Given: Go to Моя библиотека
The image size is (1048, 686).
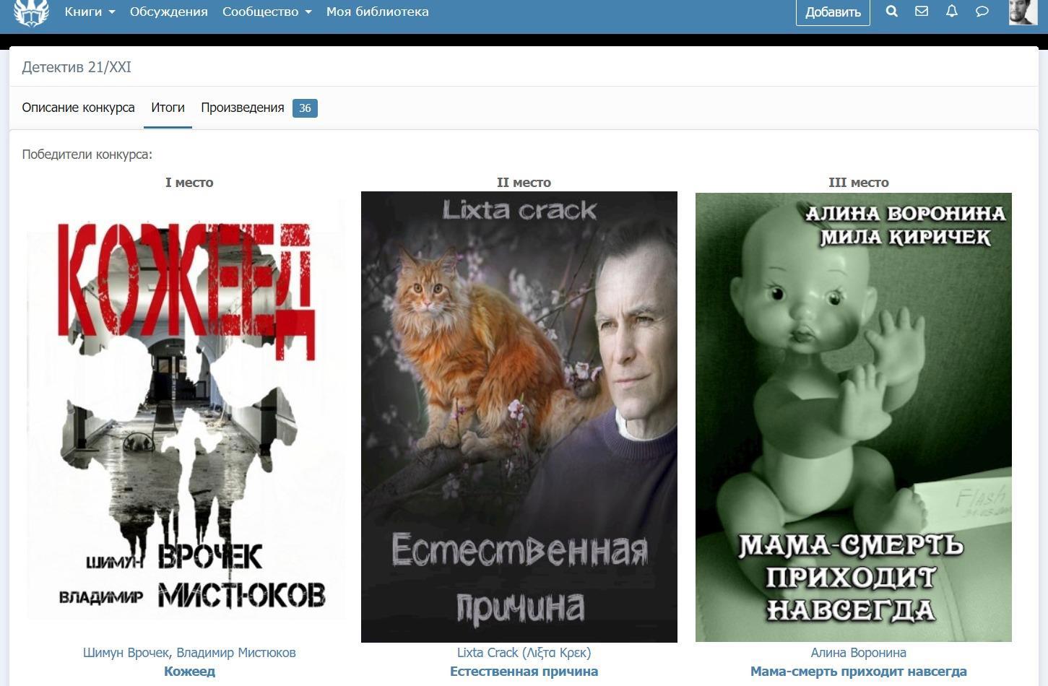Looking at the screenshot, I should coord(377,12).
